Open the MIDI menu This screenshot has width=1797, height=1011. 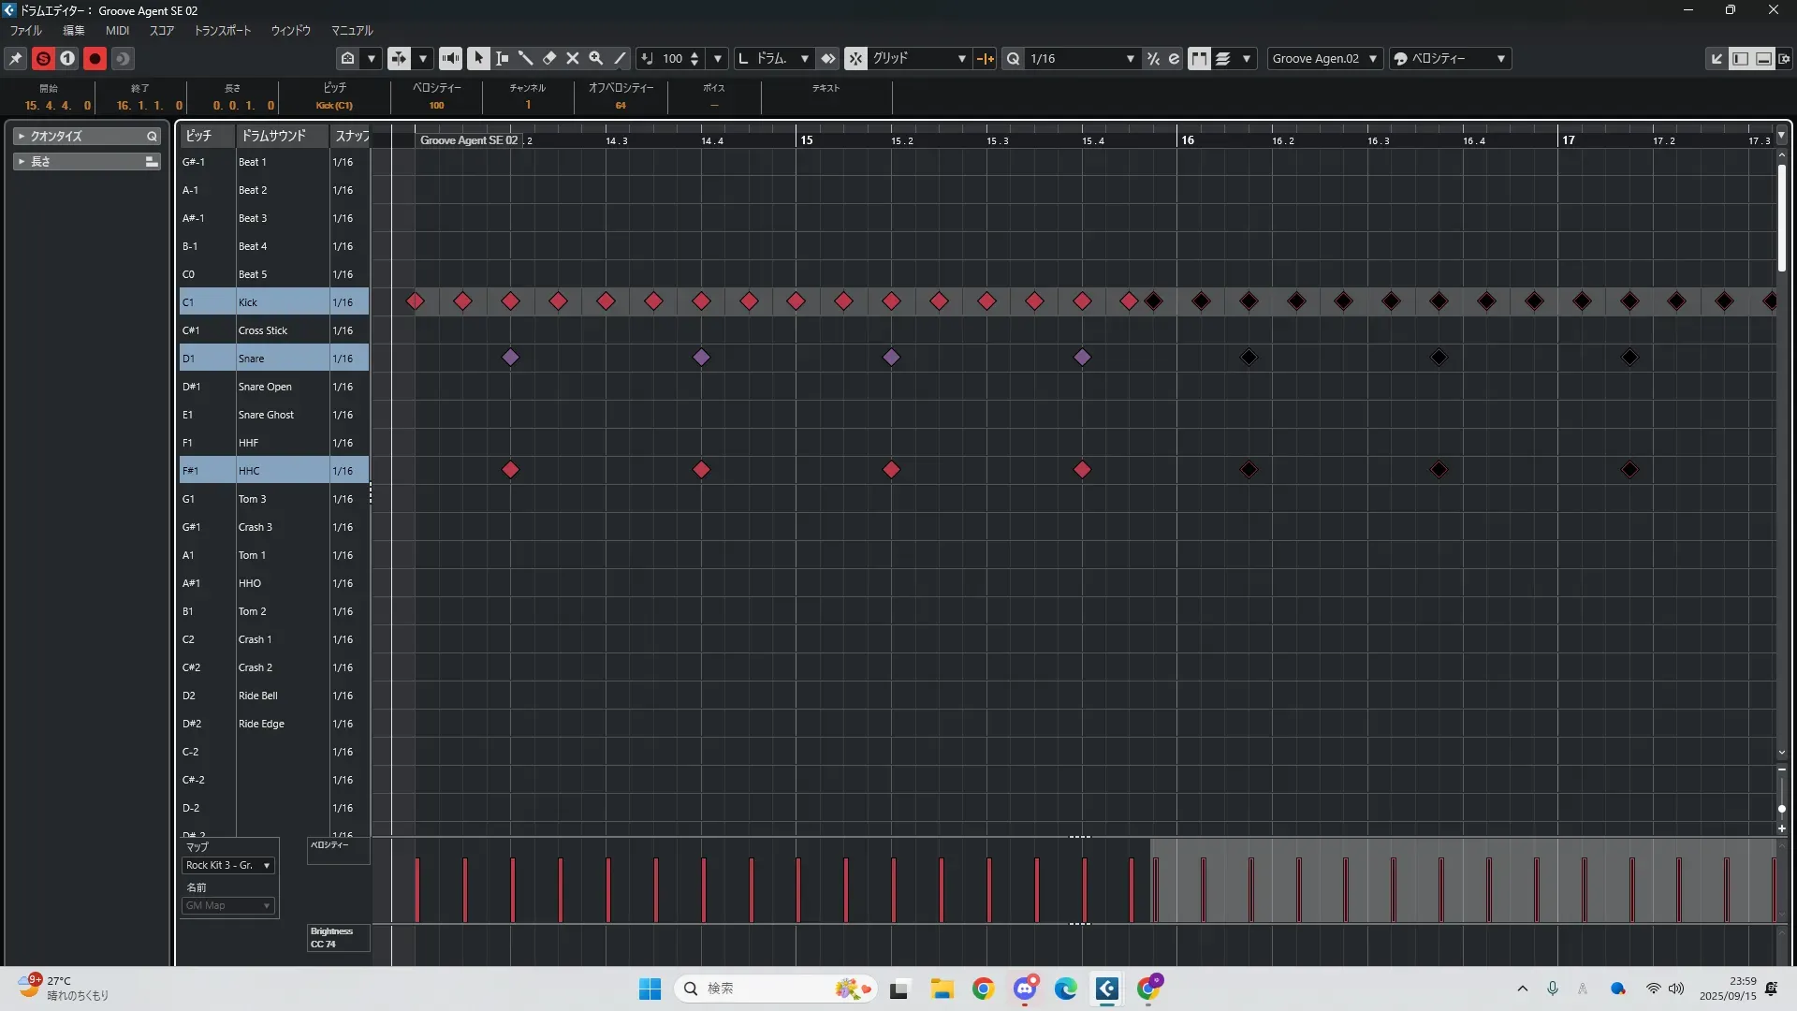(117, 30)
